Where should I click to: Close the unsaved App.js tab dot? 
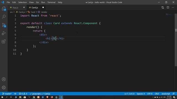(24, 7)
